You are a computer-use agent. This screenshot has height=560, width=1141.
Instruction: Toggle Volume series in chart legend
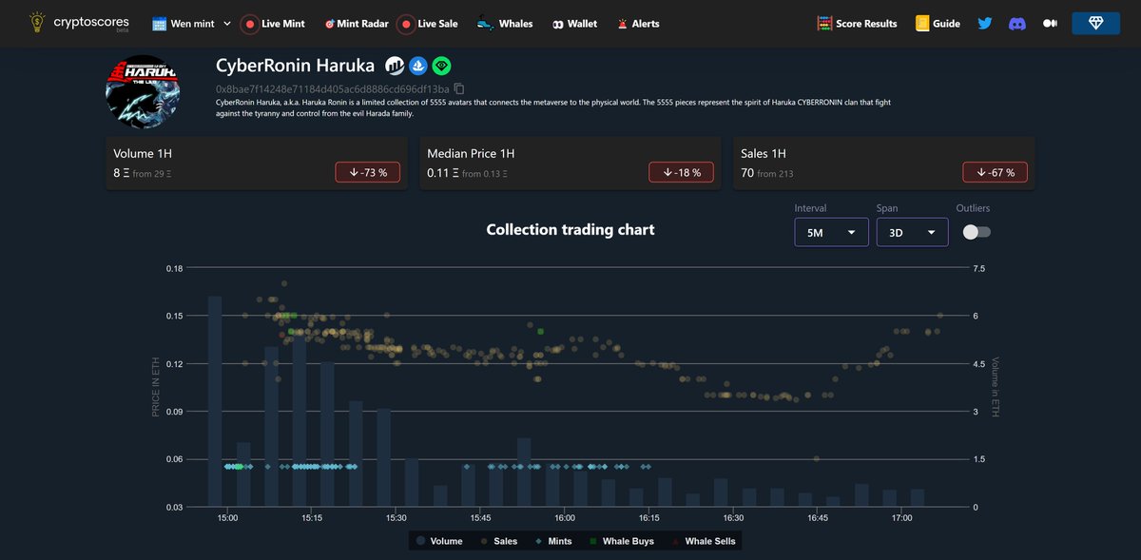click(x=439, y=541)
